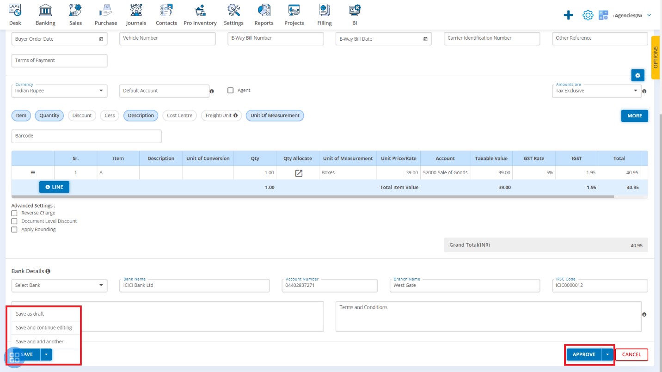This screenshot has width=662, height=372.
Task: Open the Amounts are Tax Exclusive dropdown
Action: [597, 91]
